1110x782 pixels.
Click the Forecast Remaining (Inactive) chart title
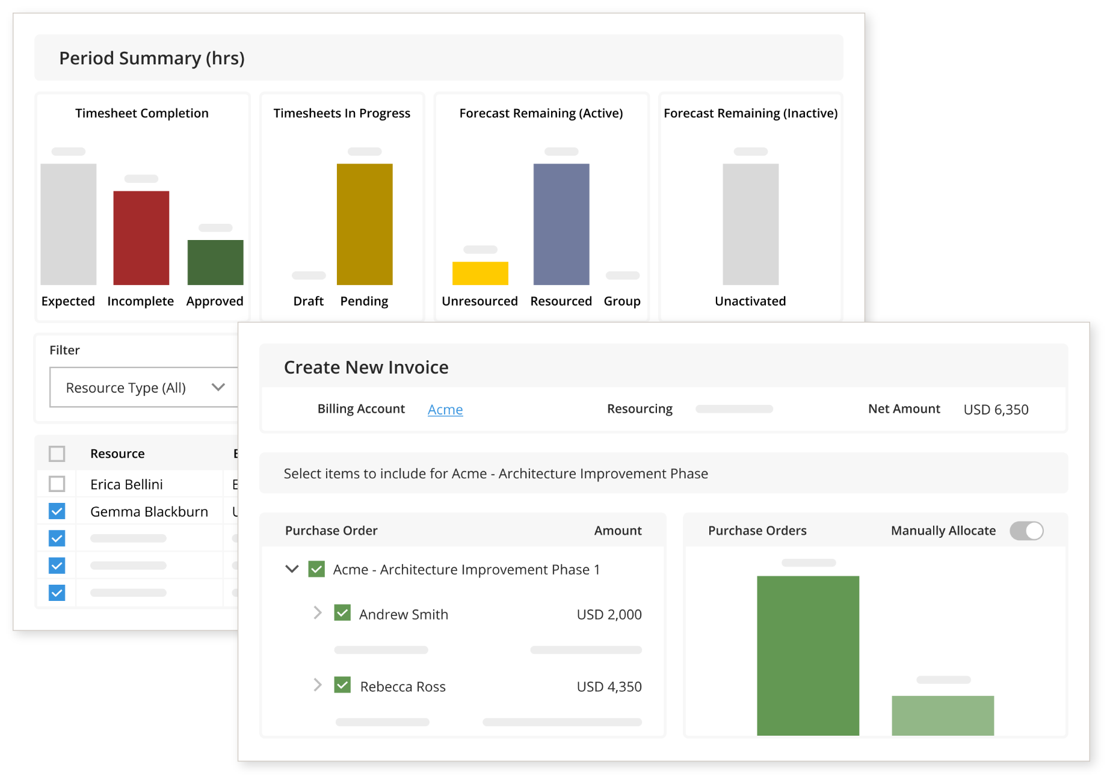coord(751,113)
